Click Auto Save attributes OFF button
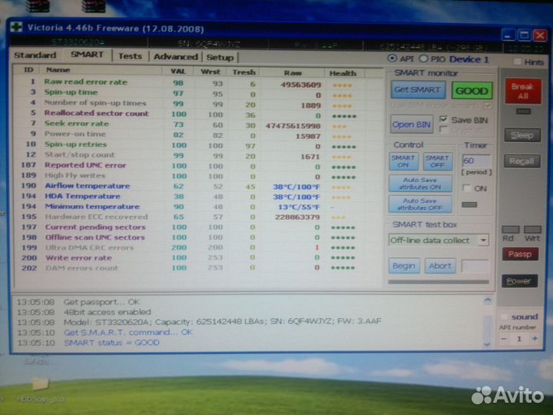Screen dimensions: 553x415 419,204
